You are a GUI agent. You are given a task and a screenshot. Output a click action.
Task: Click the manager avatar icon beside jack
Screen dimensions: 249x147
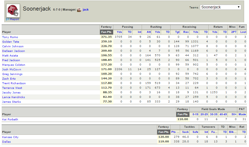point(79,10)
